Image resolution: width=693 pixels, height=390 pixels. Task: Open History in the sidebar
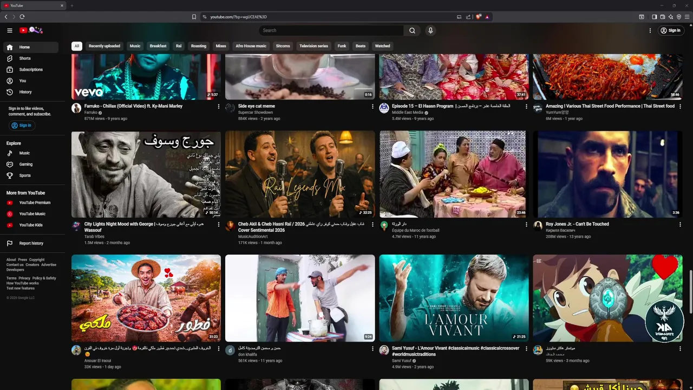click(x=31, y=92)
